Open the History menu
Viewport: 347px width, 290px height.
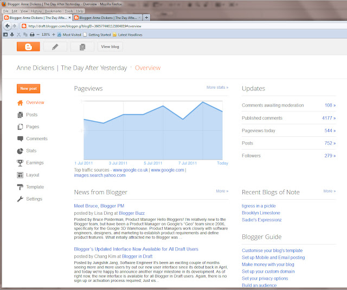(x=36, y=11)
